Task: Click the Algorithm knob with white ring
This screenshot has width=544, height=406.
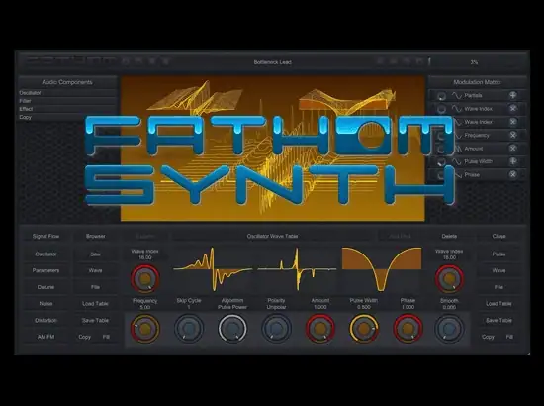Action: click(x=232, y=328)
